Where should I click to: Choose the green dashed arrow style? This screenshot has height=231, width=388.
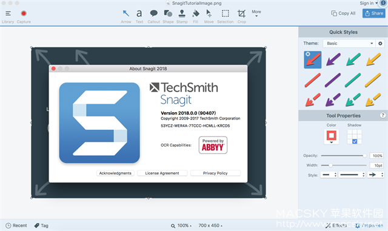pyautogui.click(x=353, y=100)
